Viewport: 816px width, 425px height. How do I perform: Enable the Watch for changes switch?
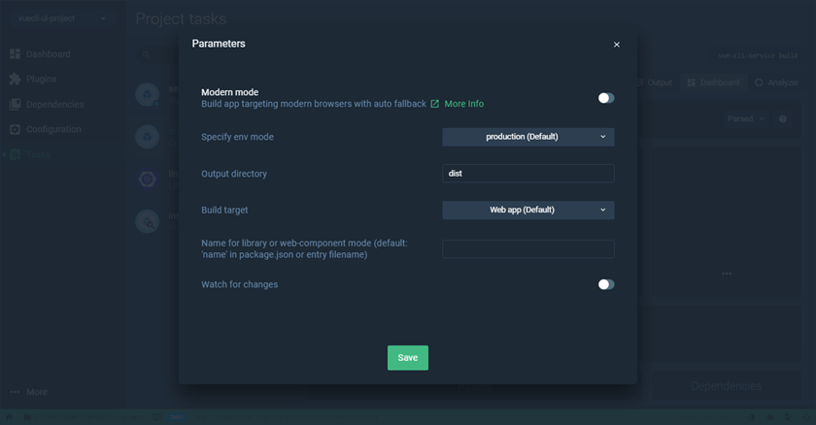606,284
